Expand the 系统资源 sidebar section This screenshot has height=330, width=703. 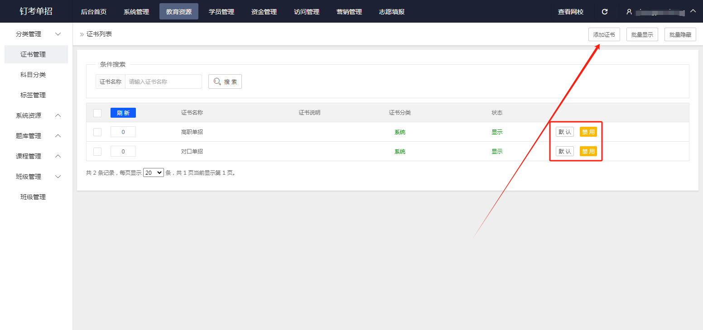click(x=58, y=115)
